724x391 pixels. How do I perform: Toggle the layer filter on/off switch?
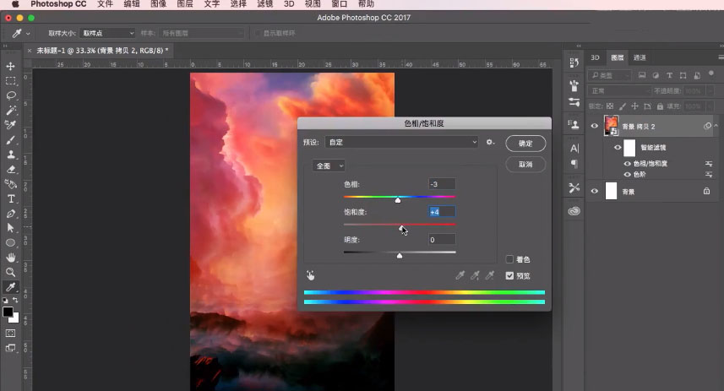(x=711, y=73)
